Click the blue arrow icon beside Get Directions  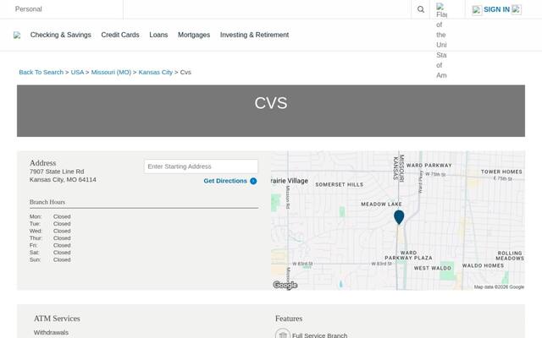253,181
